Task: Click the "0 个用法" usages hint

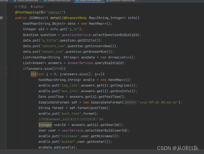Action: (x=21, y=7)
